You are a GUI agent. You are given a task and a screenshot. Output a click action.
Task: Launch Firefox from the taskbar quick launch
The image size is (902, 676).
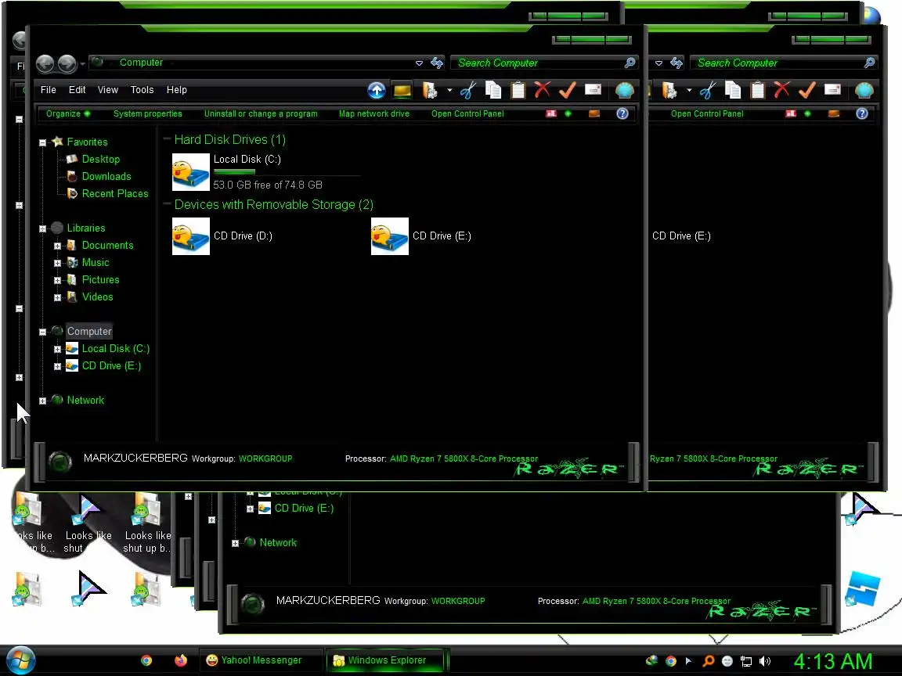(181, 660)
